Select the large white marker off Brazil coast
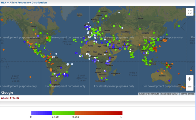 [x=68, y=64]
